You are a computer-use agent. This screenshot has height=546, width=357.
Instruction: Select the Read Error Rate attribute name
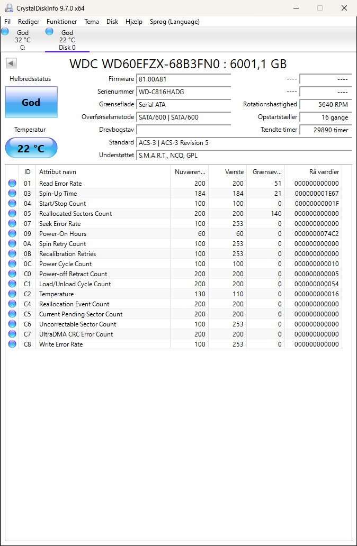tap(60, 184)
